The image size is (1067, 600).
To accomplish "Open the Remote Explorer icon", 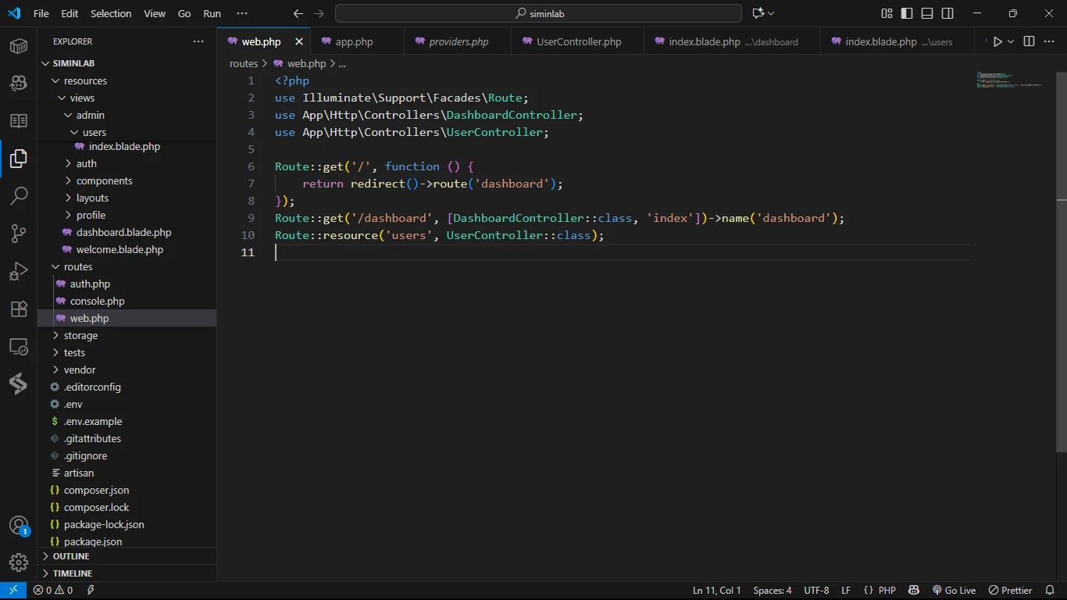I will (x=19, y=346).
